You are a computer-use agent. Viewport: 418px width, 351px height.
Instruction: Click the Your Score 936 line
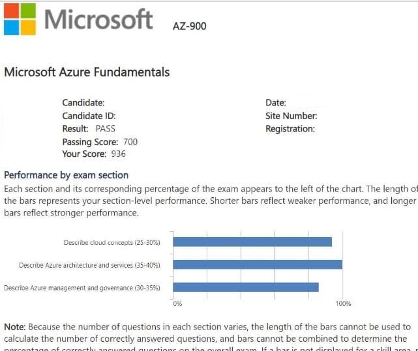tap(94, 154)
